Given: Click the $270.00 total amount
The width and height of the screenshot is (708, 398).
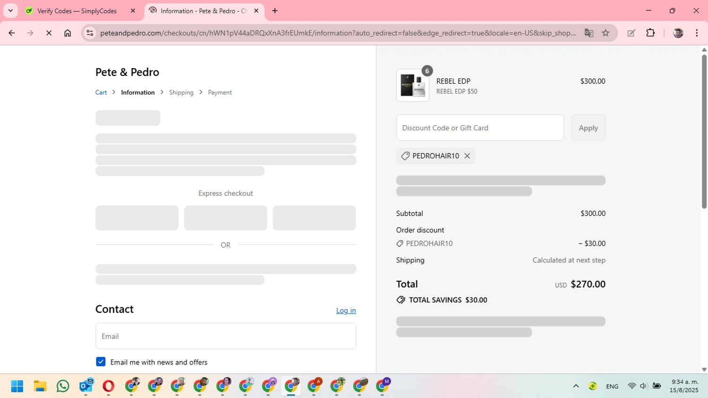Looking at the screenshot, I should 588,284.
